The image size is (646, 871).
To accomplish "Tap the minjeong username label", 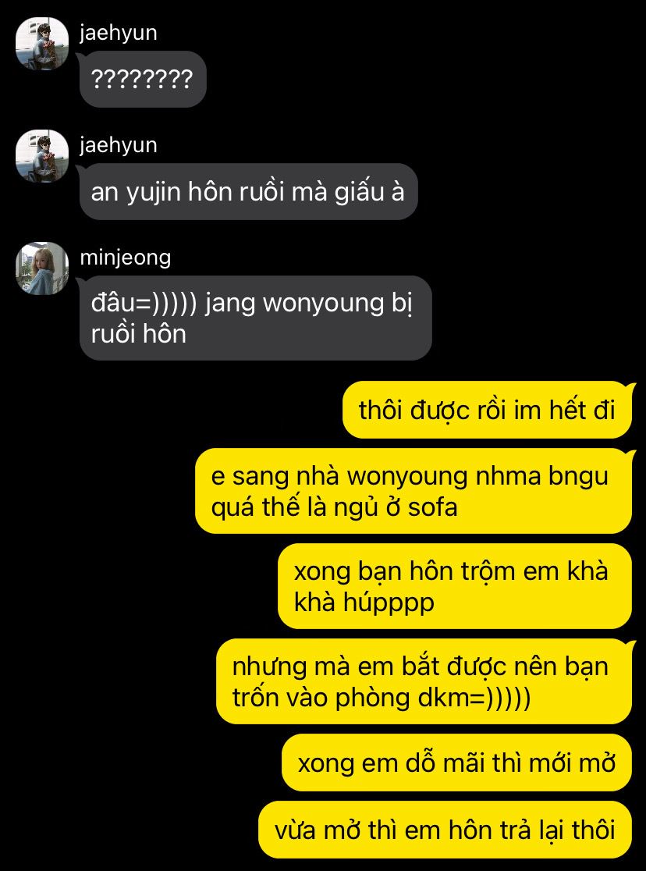I will click(x=126, y=258).
